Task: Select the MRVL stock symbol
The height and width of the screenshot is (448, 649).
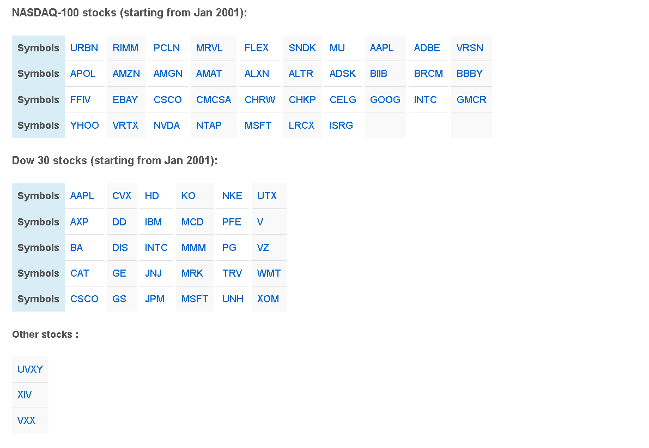Action: [x=209, y=48]
